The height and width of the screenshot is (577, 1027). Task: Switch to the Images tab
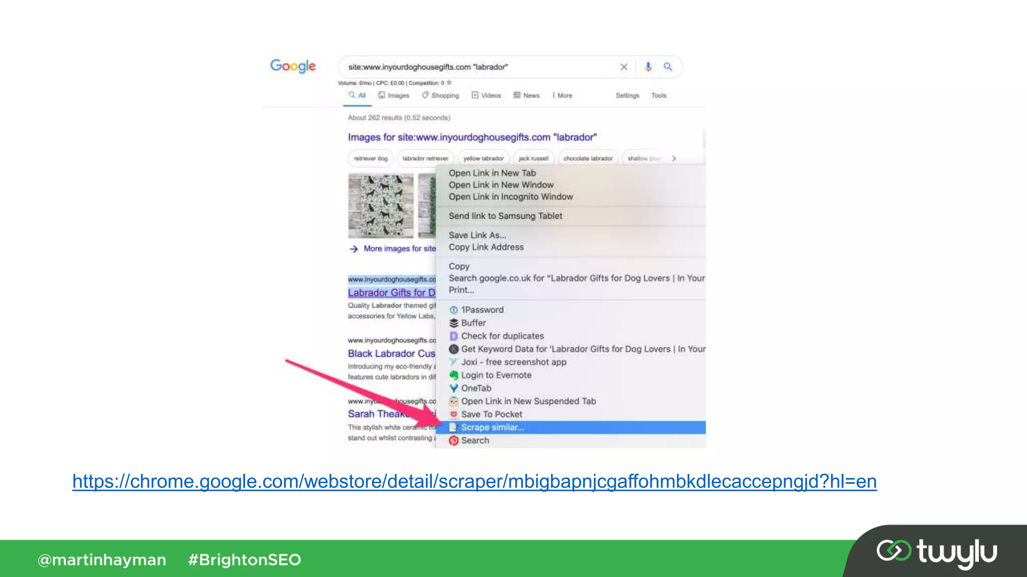[x=394, y=95]
